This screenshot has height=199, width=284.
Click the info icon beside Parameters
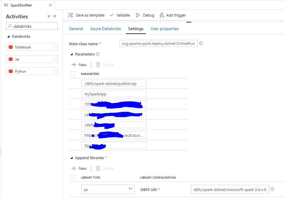coord(98,54)
